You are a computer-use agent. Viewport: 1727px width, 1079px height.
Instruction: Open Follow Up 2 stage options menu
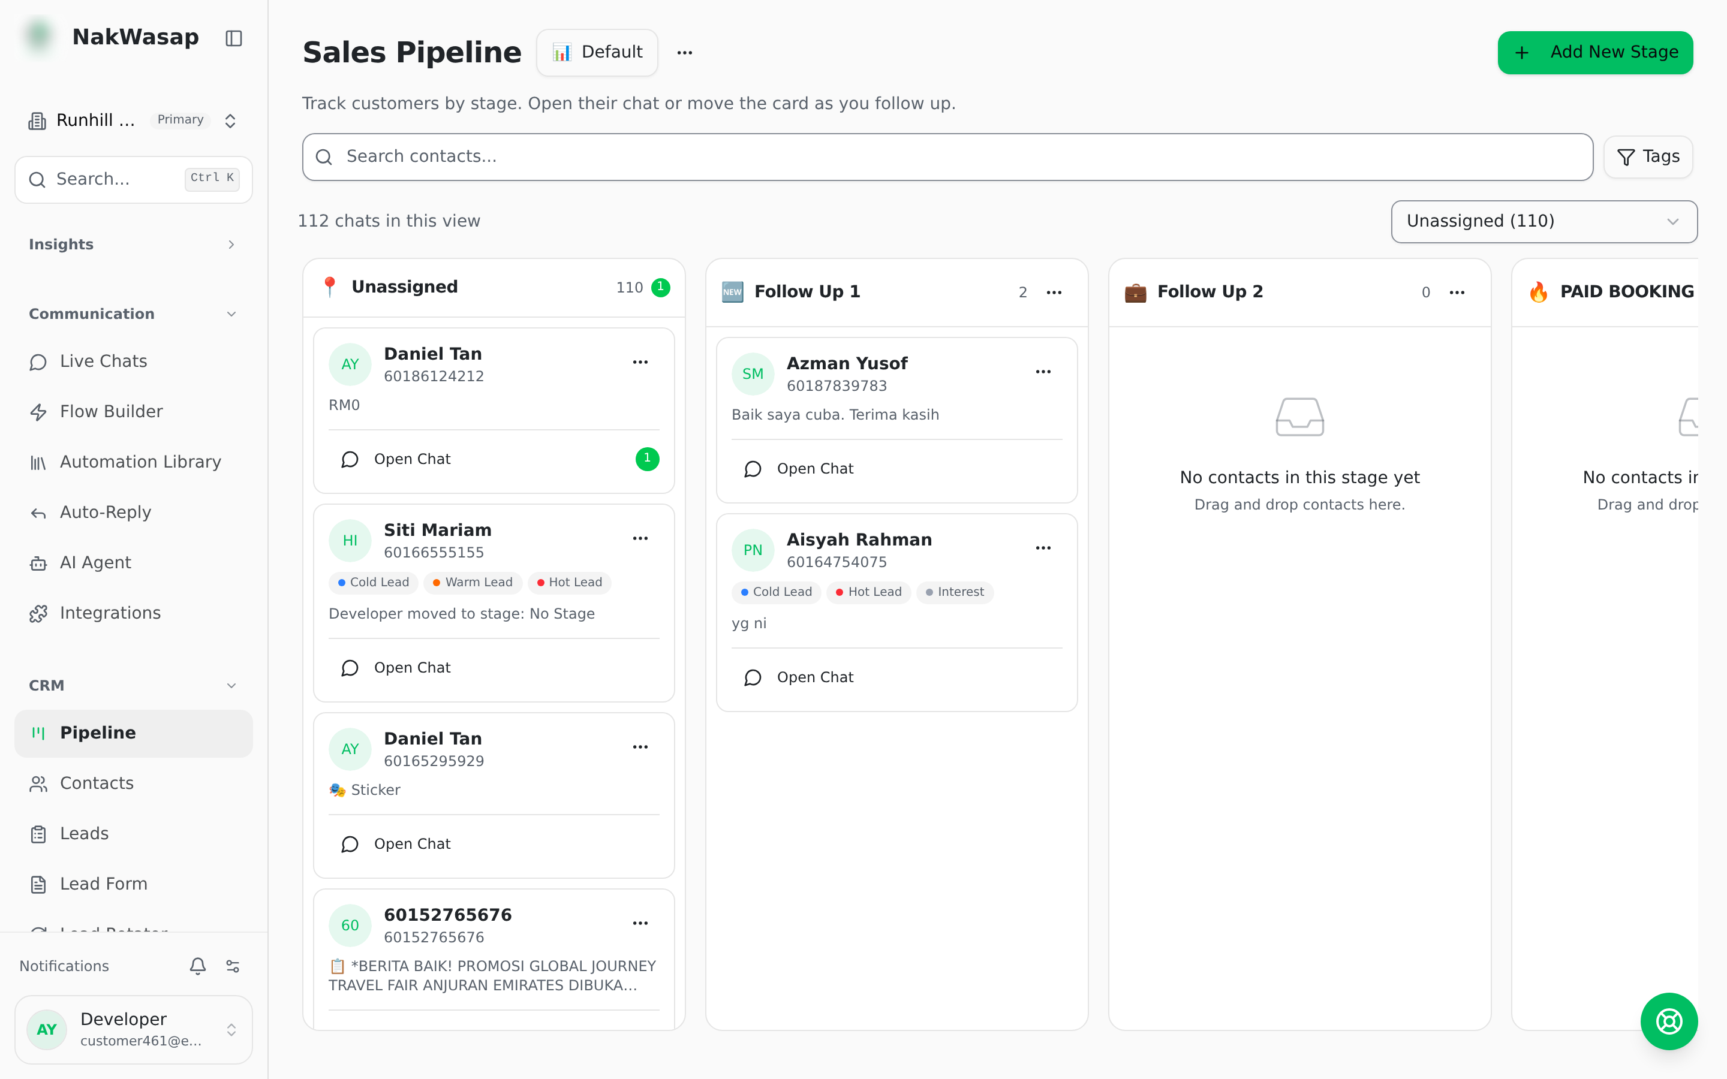tap(1457, 292)
